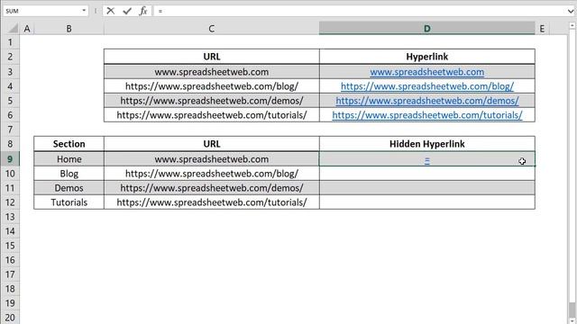Select column C header
Viewport: 577px width, 324px height.
[212, 29]
